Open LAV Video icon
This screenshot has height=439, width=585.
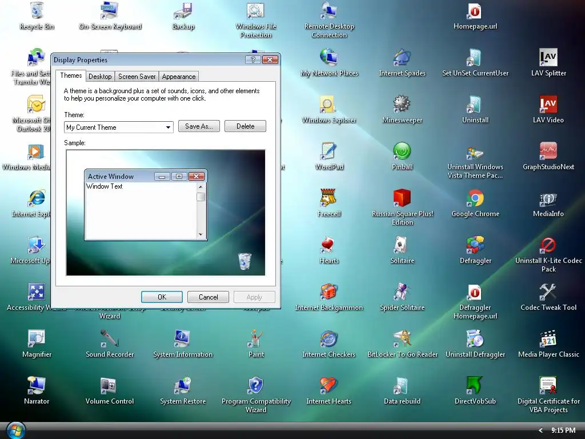click(548, 105)
